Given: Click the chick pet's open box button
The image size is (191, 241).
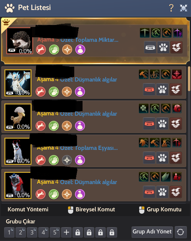Looking at the screenshot, I should pyautogui.click(x=176, y=124).
